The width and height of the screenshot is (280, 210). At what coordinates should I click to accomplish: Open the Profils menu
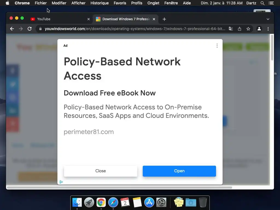(137, 3)
